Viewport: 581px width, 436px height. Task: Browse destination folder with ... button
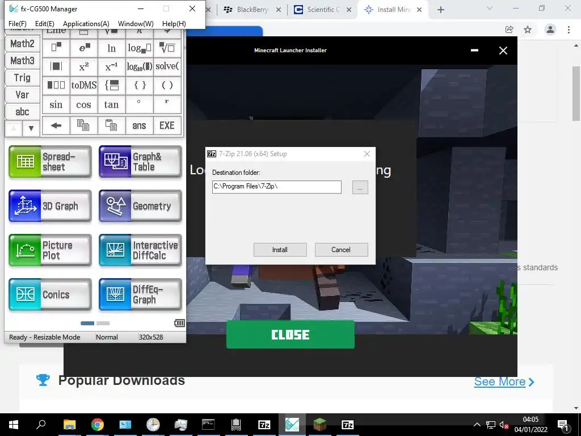click(360, 187)
